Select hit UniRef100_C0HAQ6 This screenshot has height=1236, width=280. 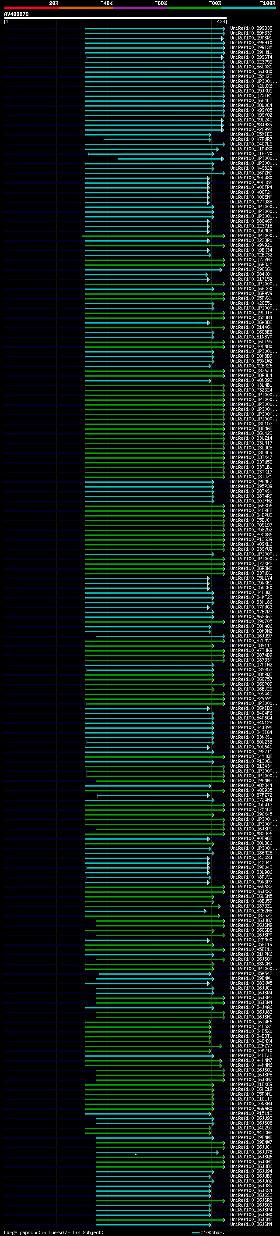(251, 627)
